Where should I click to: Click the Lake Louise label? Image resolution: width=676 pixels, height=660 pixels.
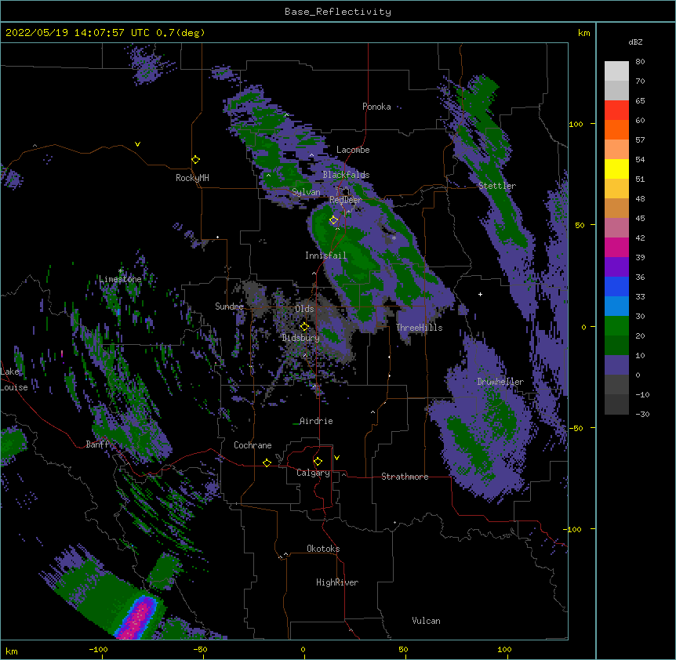14,379
